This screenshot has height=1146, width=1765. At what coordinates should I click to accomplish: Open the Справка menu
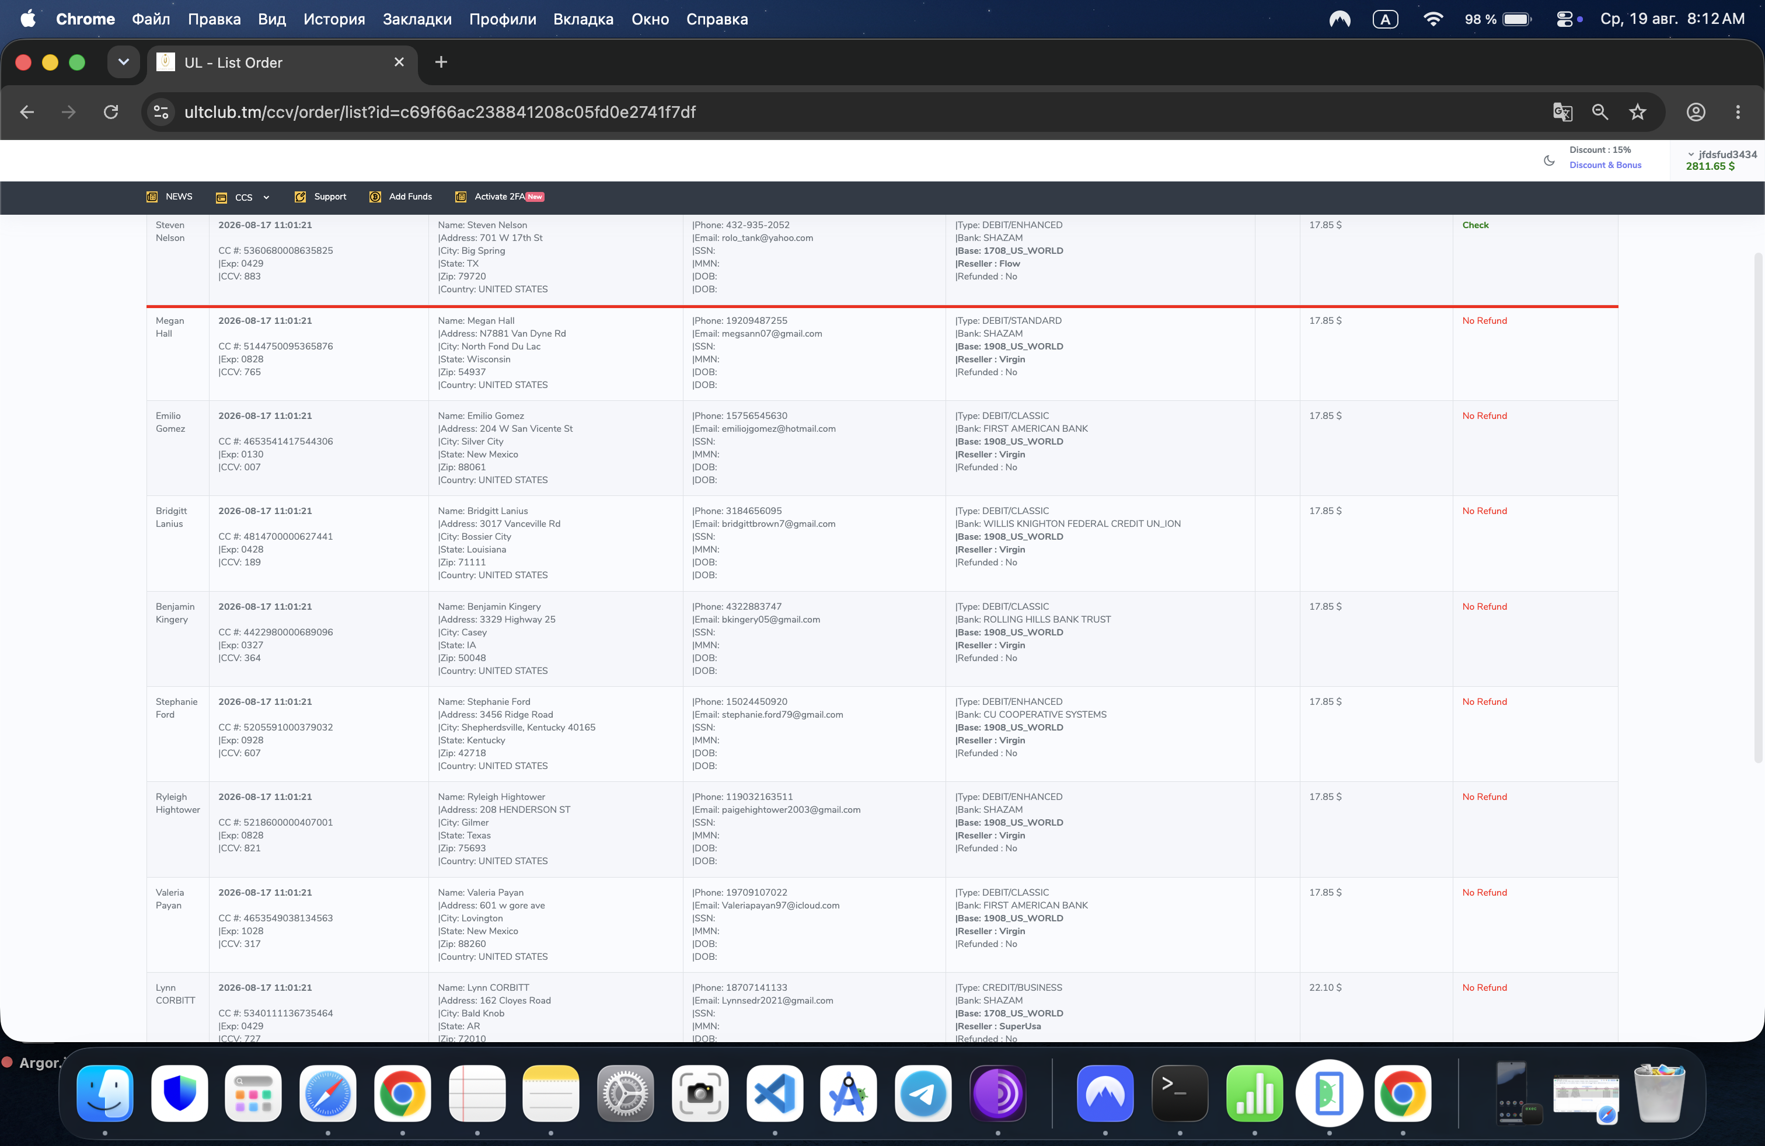717,19
